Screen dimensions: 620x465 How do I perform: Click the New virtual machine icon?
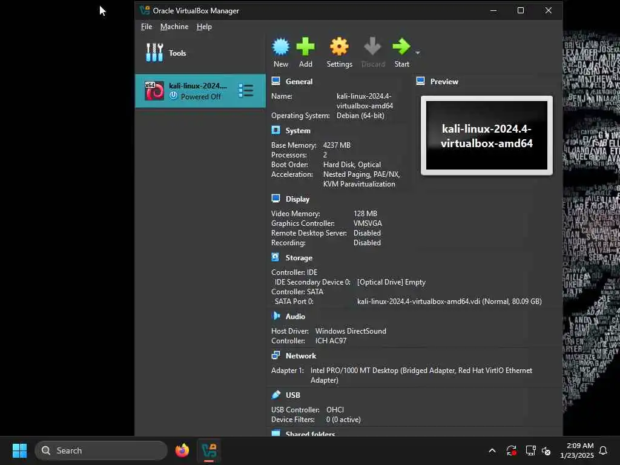click(281, 47)
